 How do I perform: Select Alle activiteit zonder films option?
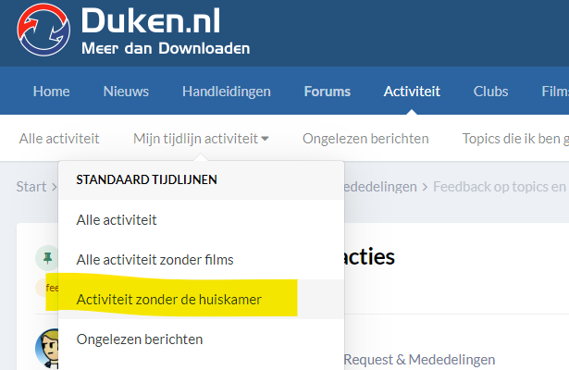201,260
